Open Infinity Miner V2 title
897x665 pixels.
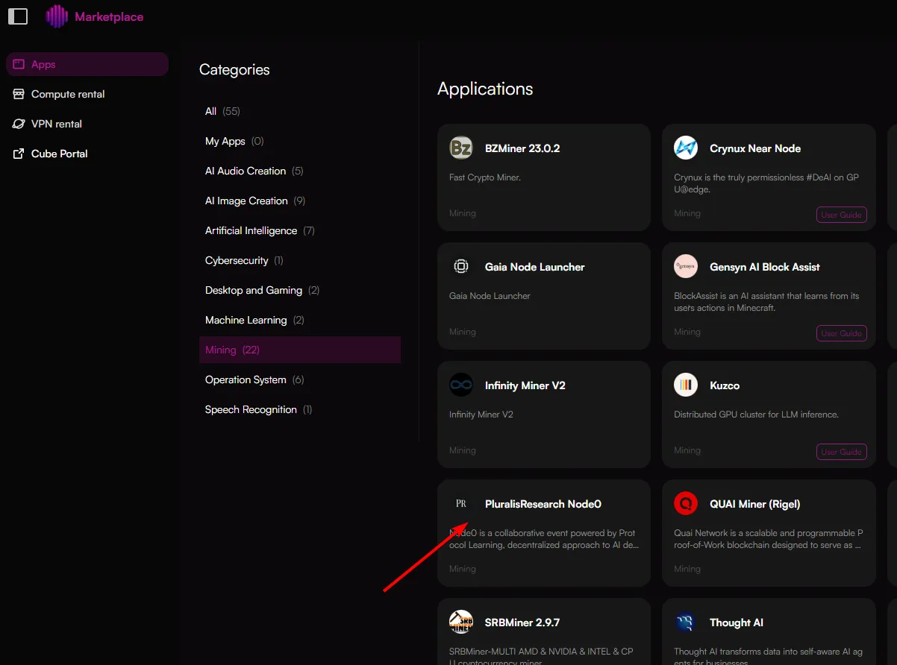tap(525, 385)
